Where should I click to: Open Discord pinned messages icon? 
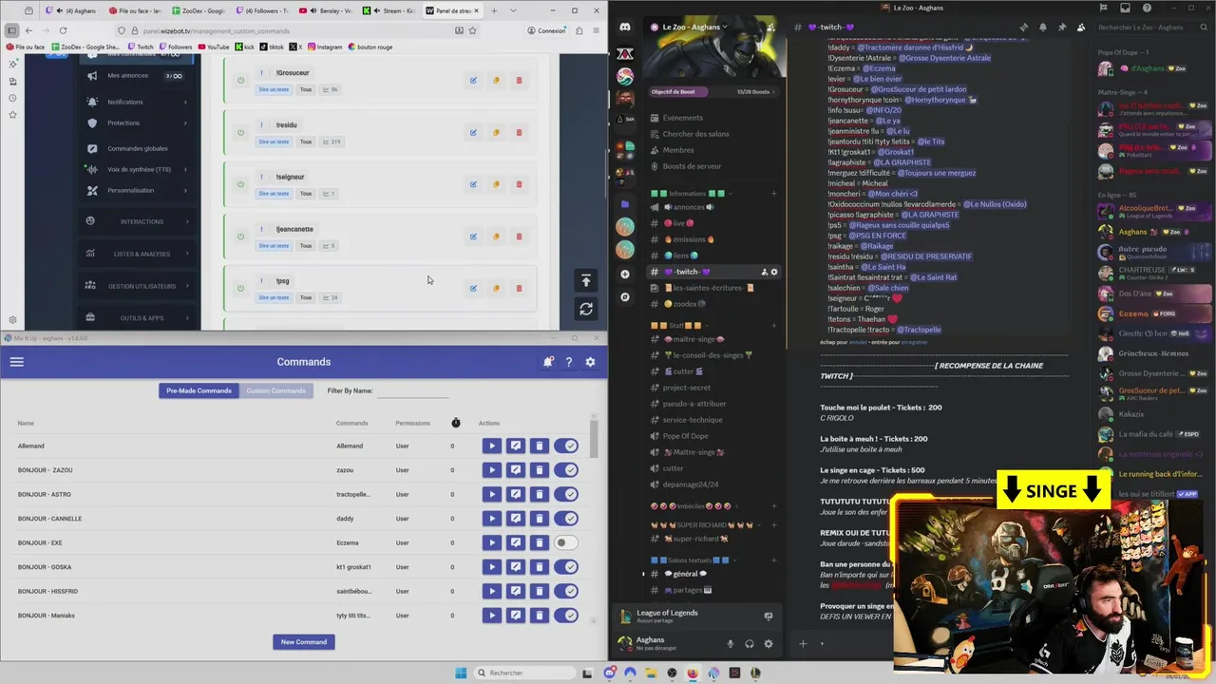[1062, 28]
